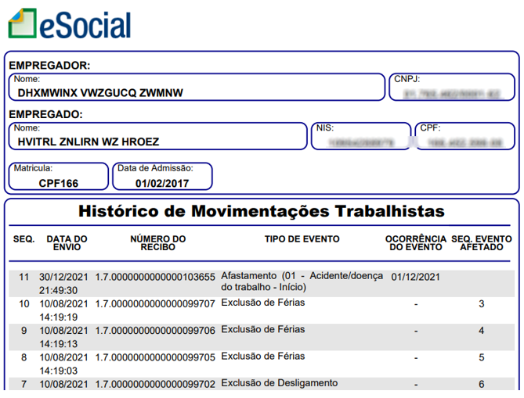Click the time 21:49:30
Image resolution: width=524 pixels, height=398 pixels.
pyautogui.click(x=59, y=290)
